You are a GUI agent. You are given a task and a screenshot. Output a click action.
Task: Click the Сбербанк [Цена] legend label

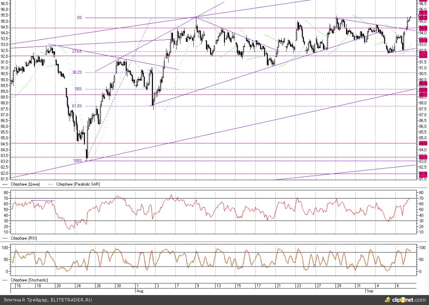(26, 184)
